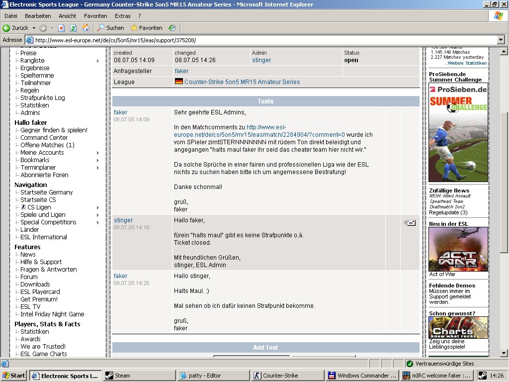Open Abonnierte Foren in sidebar

44,175
